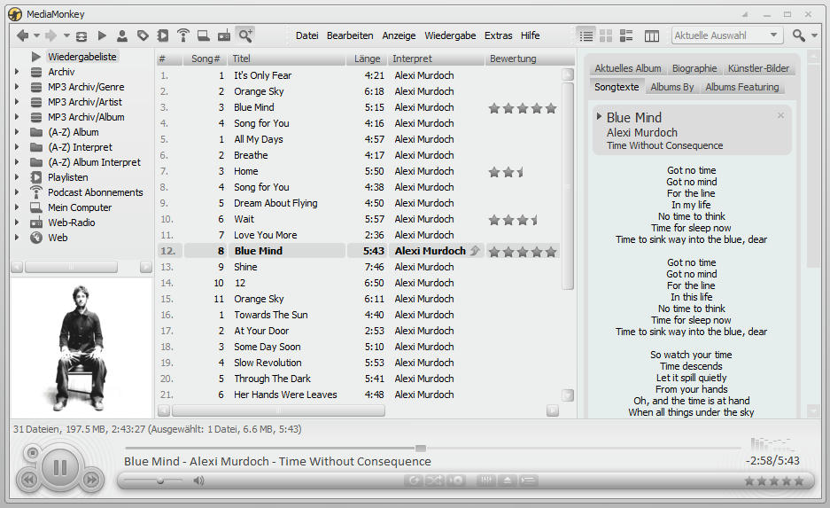Click the tag toolbar icon
Image resolution: width=830 pixels, height=508 pixels.
point(143,35)
